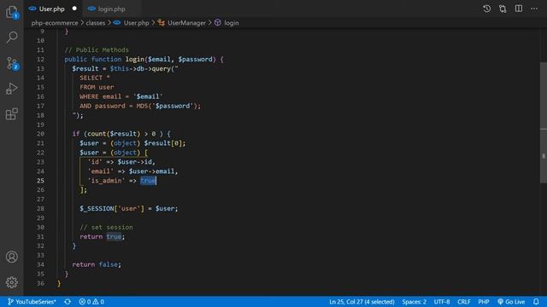The width and height of the screenshot is (547, 307).
Task: Start the Go Live server
Action: [x=511, y=302]
